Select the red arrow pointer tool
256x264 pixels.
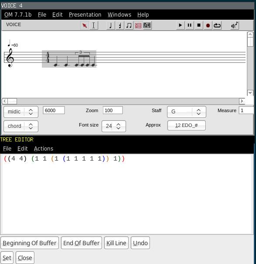[85, 25]
